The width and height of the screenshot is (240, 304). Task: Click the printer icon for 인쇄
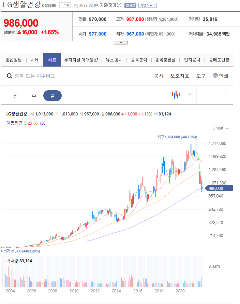[215, 76]
